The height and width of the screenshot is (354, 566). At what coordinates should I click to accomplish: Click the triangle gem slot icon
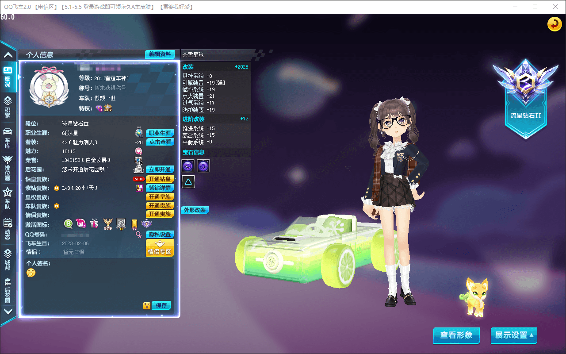tap(188, 181)
